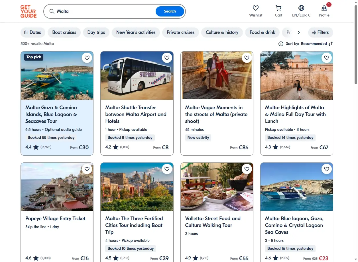This screenshot has height=262, width=358.
Task: Open Malta: The Three Fortified Cities title
Action: point(134,225)
